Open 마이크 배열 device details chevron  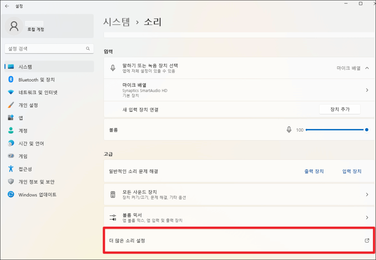pos(367,90)
